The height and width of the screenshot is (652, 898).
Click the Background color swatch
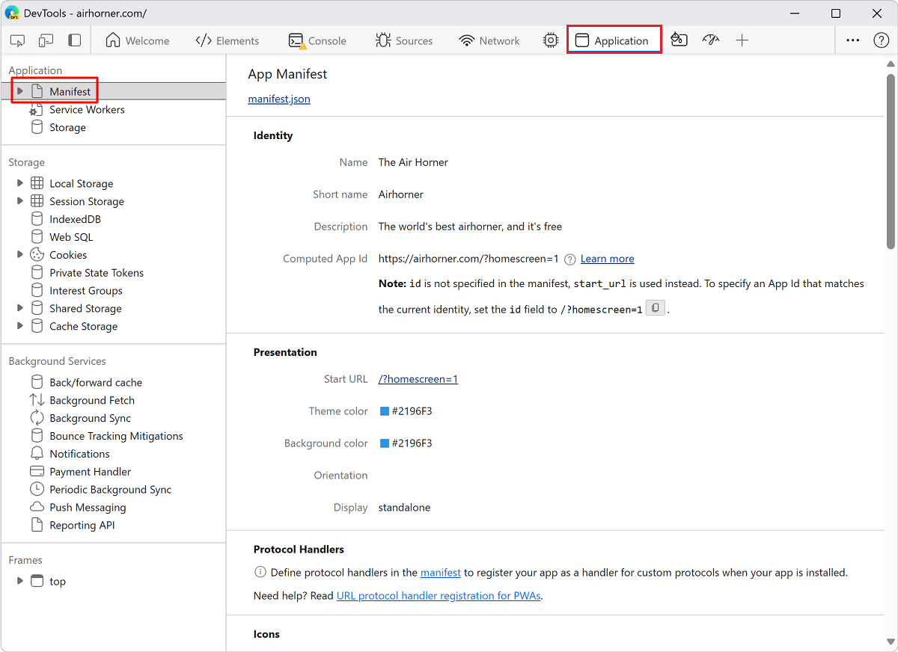(x=385, y=443)
